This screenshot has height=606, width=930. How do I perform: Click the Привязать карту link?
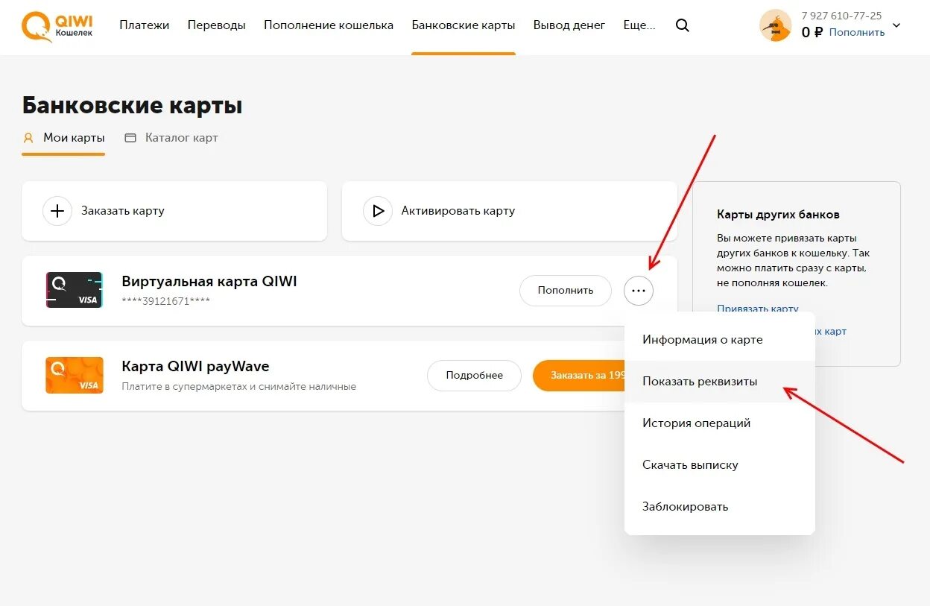758,308
